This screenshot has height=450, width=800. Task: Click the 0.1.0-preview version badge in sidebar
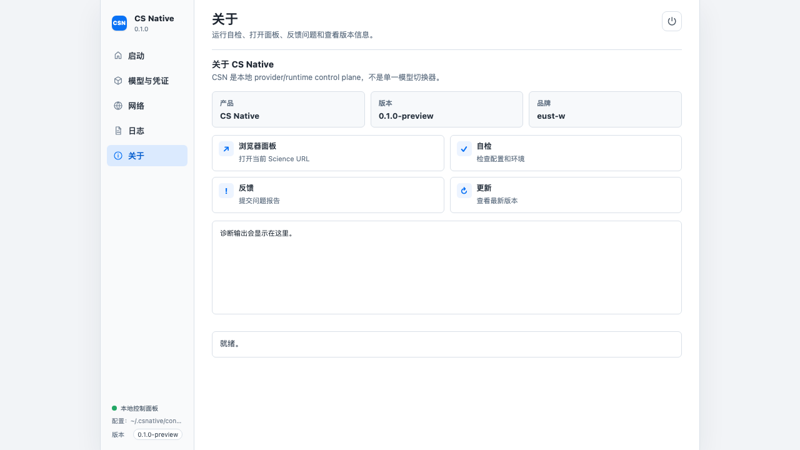tap(157, 434)
